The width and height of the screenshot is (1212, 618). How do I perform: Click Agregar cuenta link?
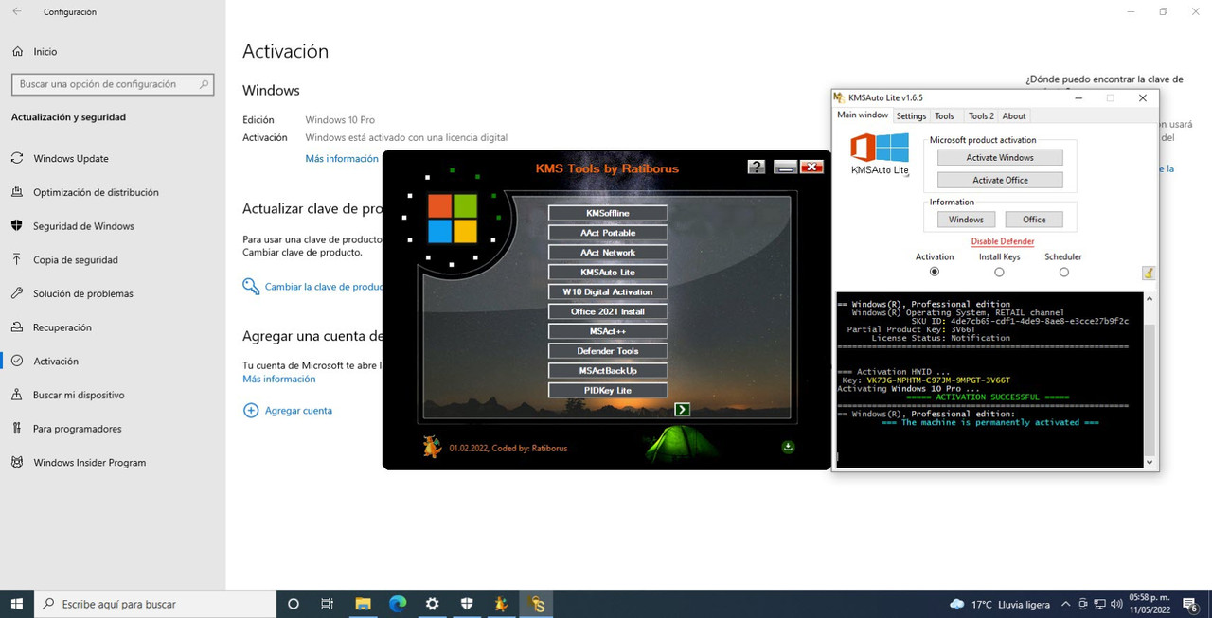coord(298,411)
